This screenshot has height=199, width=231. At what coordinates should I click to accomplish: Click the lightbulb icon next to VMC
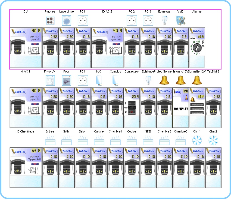tap(164, 20)
